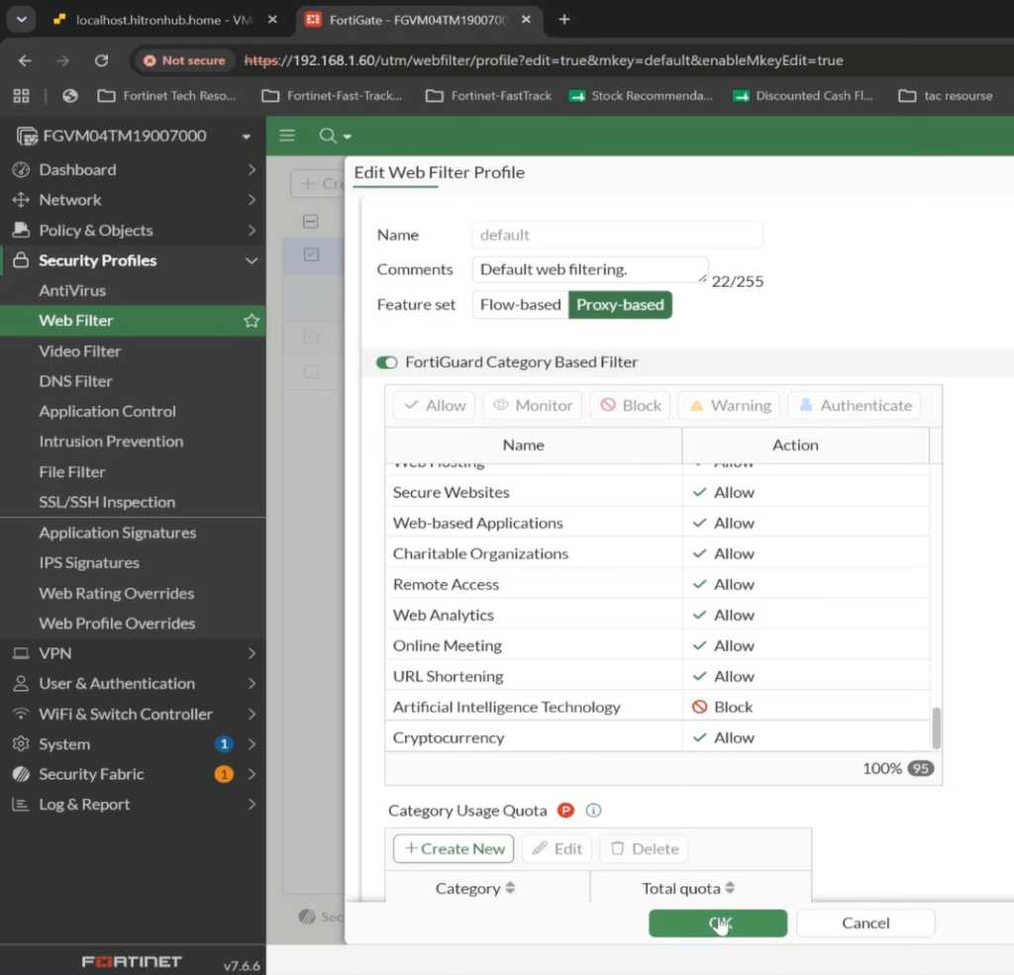This screenshot has height=975, width=1014.
Task: Click the Security Profiles lock icon
Action: pos(22,260)
